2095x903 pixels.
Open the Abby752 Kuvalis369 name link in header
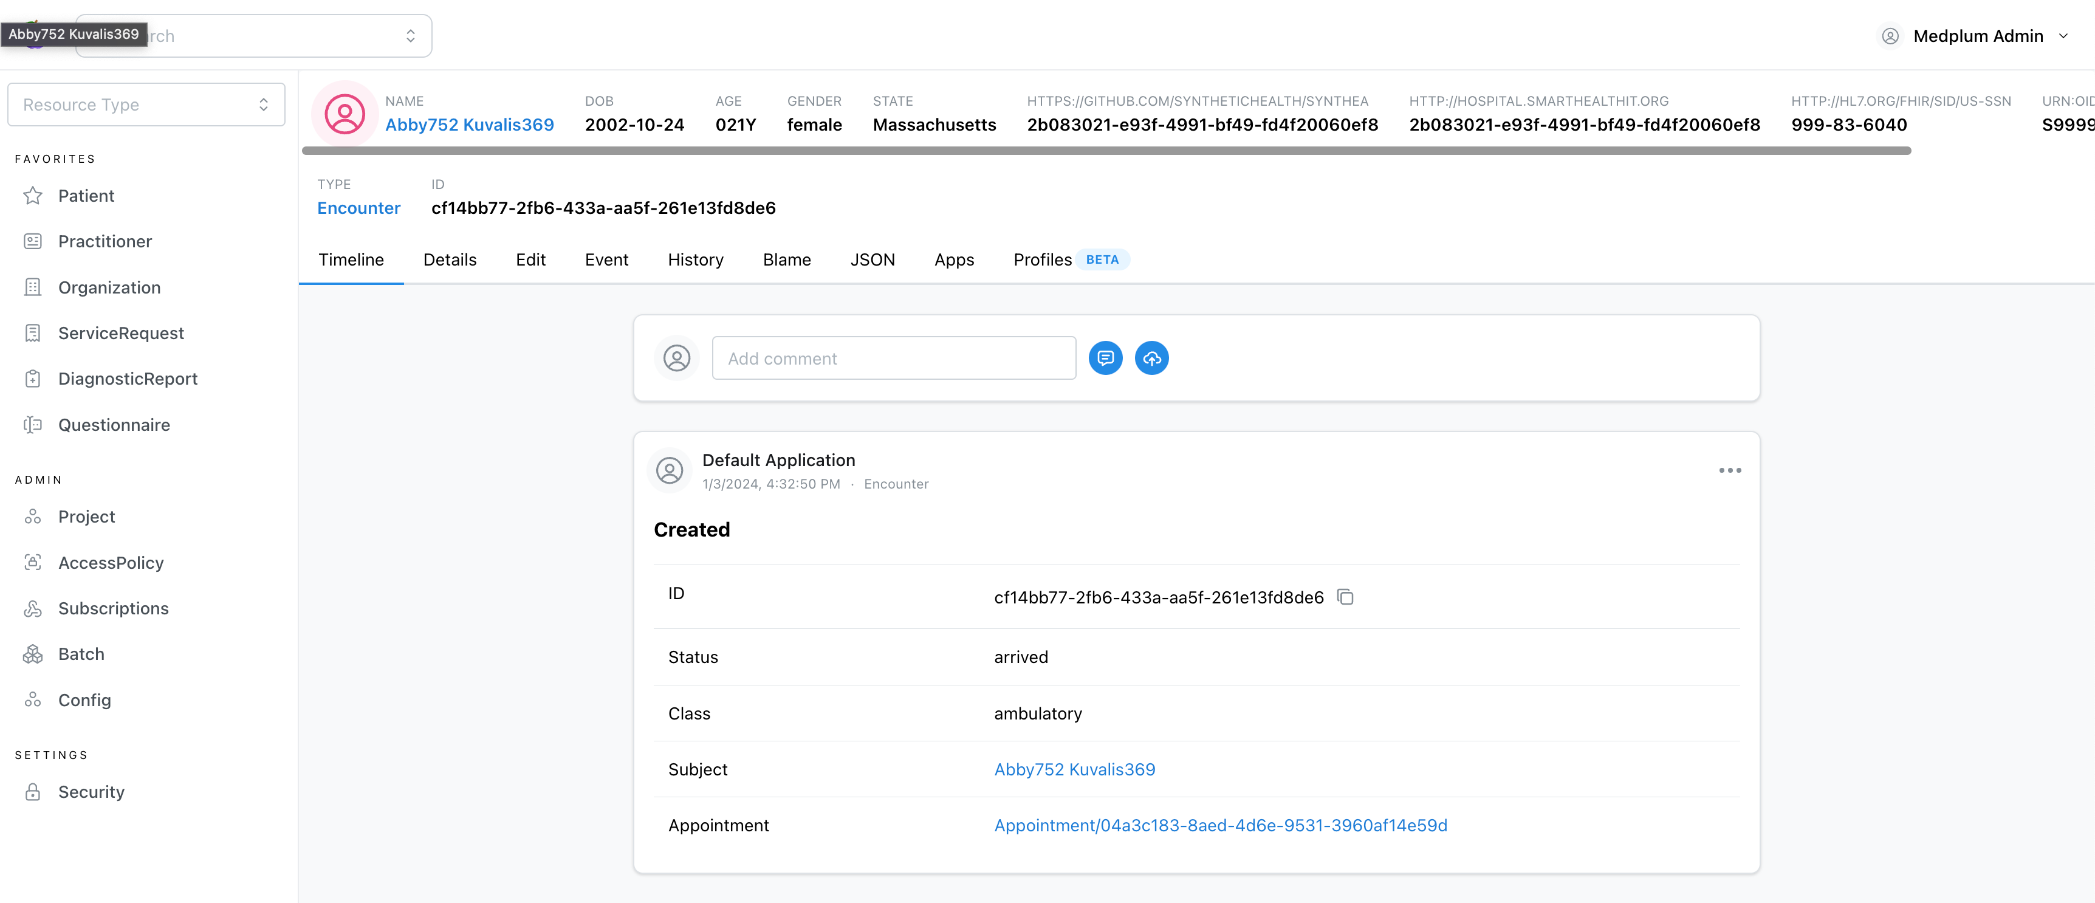[x=469, y=125]
